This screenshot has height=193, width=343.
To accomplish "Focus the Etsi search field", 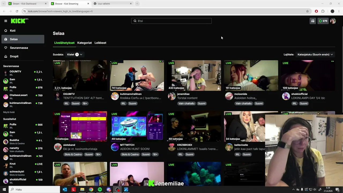I will click(171, 21).
